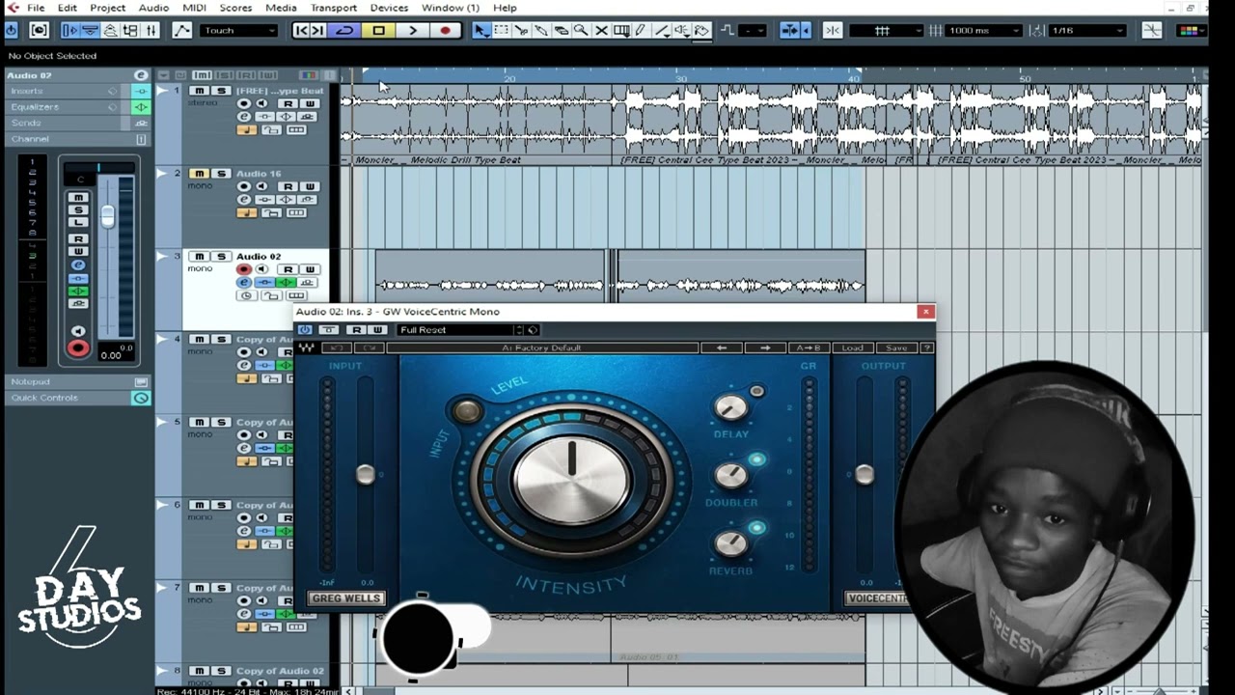Click the large Intensity knob
The image size is (1235, 695).
click(x=571, y=481)
